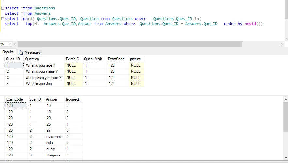Open the editor zoom percentage dropdown
Viewport: 288px width, 163px height.
pyautogui.click(x=10, y=44)
